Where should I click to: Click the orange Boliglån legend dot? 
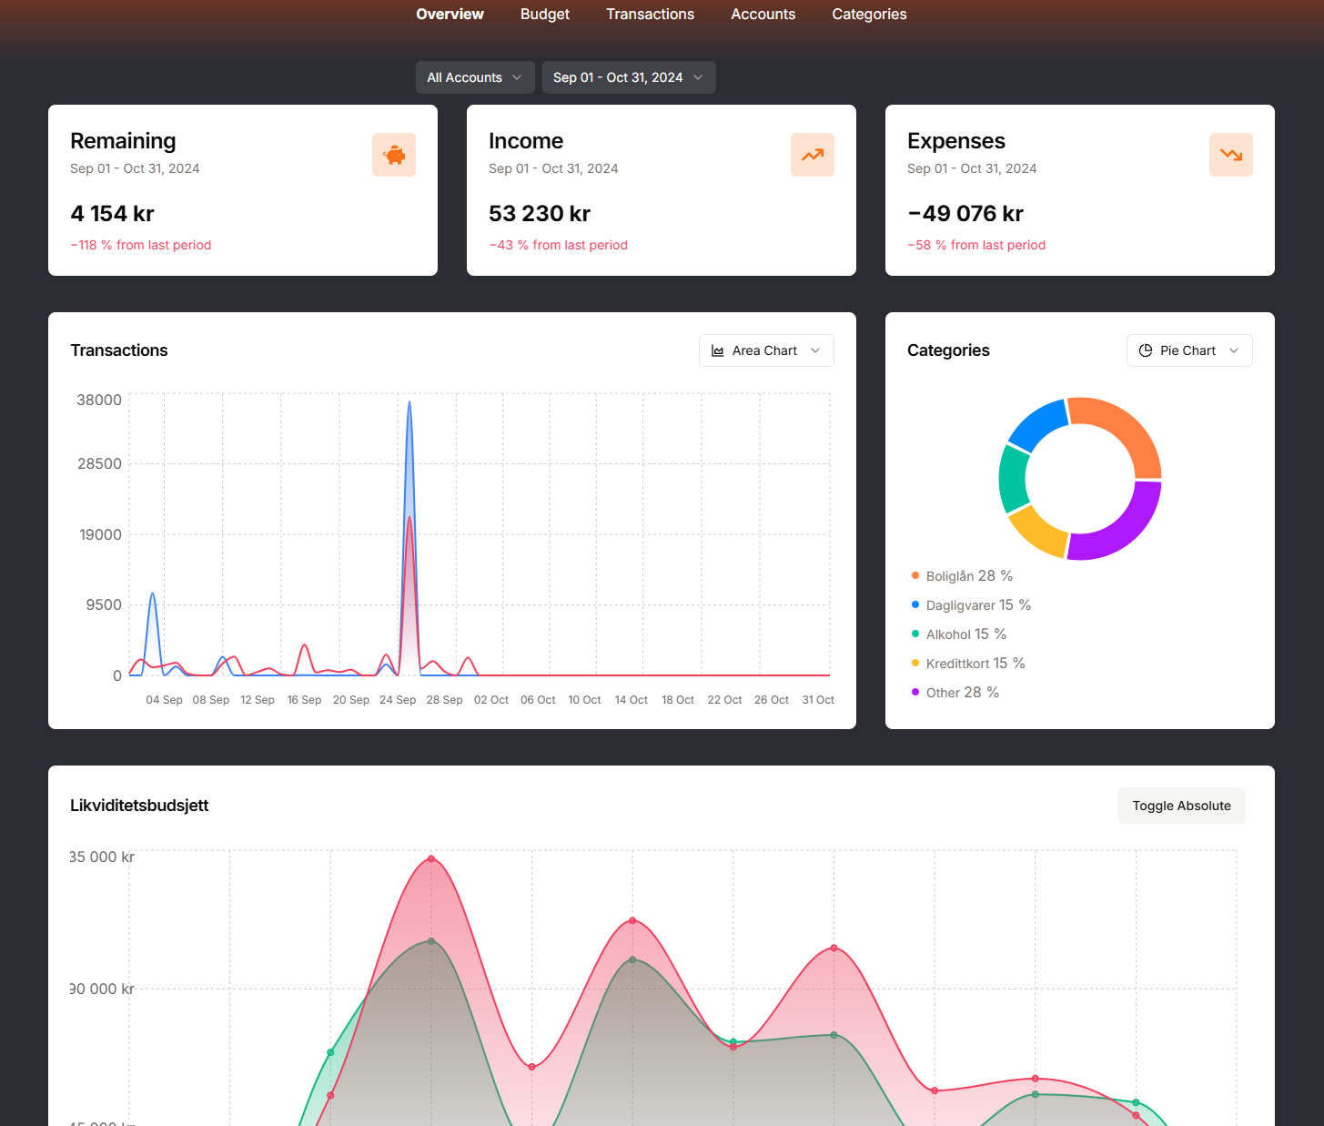tap(915, 575)
